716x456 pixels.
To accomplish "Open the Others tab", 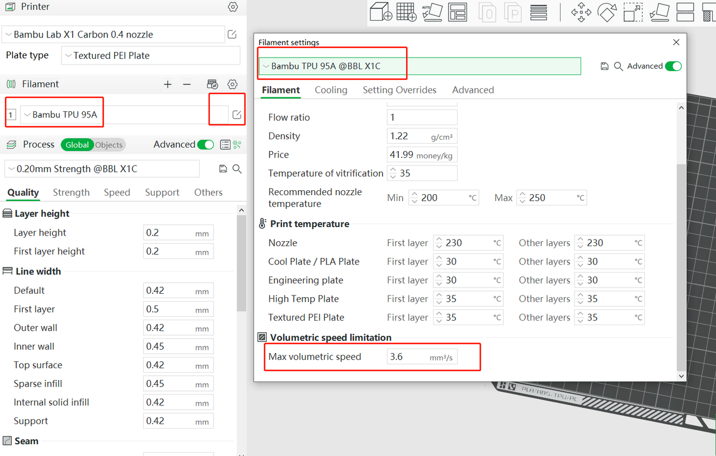I will pos(208,192).
